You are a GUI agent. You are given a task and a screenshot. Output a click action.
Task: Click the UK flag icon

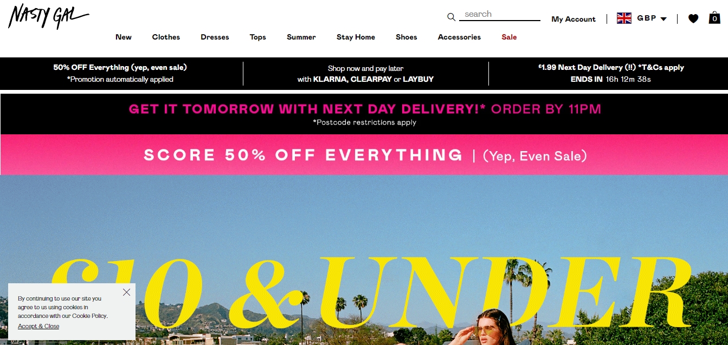pos(624,18)
